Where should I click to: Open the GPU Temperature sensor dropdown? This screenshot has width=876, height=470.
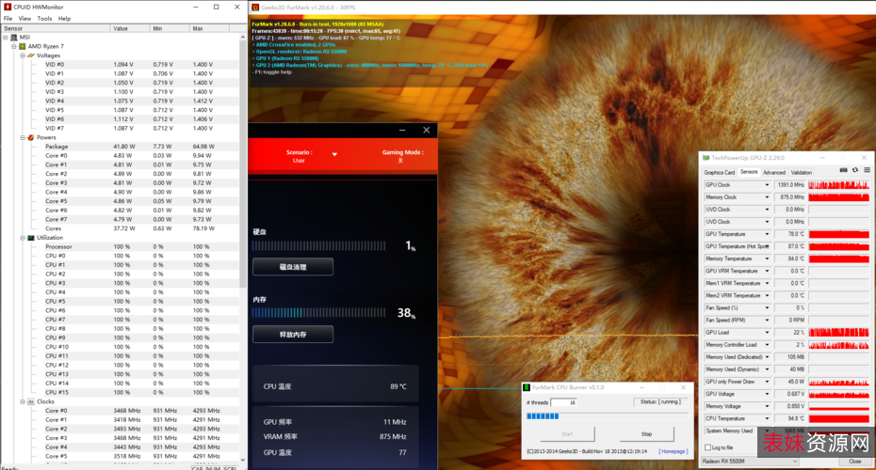click(767, 234)
